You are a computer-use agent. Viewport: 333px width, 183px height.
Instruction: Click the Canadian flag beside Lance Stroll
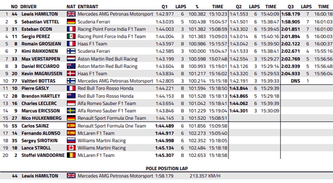71,148
